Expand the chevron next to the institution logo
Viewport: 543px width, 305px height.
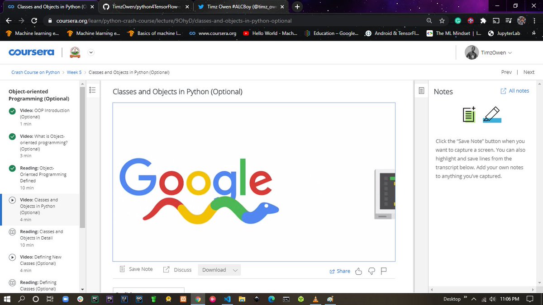[90, 52]
